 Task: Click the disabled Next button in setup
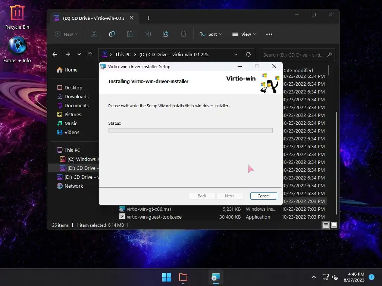[229, 196]
